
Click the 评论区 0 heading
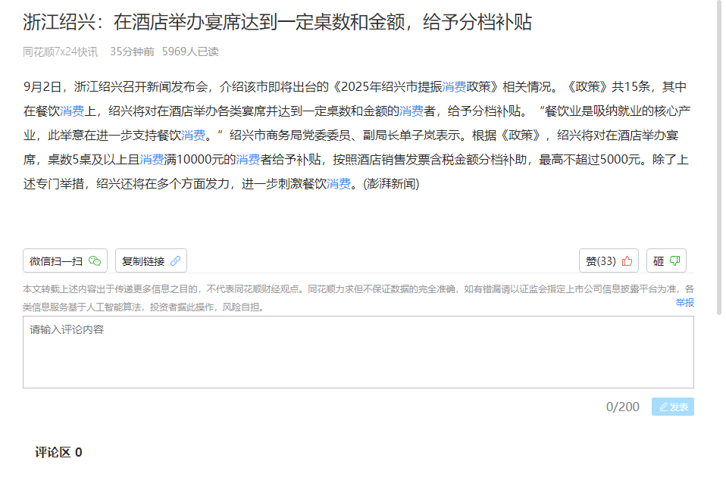pos(58,452)
